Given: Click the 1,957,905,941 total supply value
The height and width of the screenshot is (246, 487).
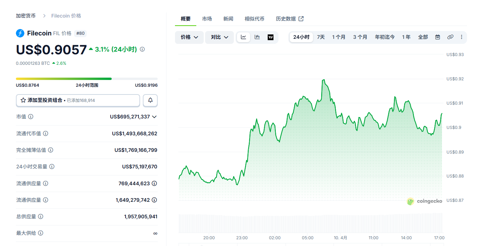Looking at the screenshot, I should [141, 217].
